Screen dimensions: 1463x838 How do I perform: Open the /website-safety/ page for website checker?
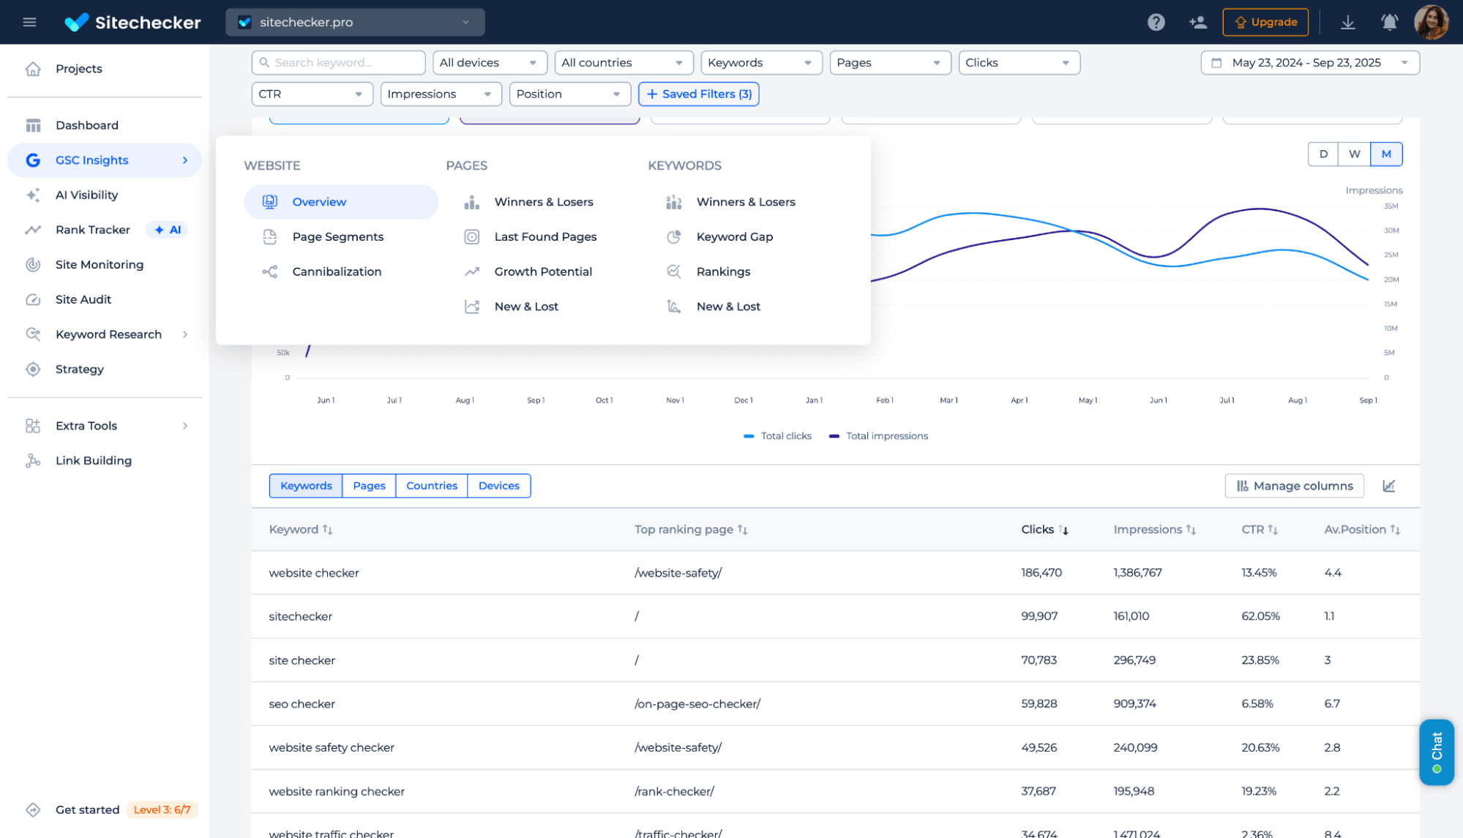click(678, 573)
